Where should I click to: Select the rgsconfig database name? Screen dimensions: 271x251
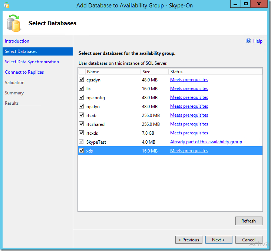tap(96, 98)
